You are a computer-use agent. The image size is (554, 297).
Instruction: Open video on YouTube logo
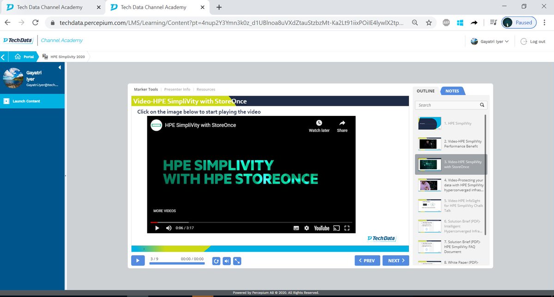(x=322, y=228)
